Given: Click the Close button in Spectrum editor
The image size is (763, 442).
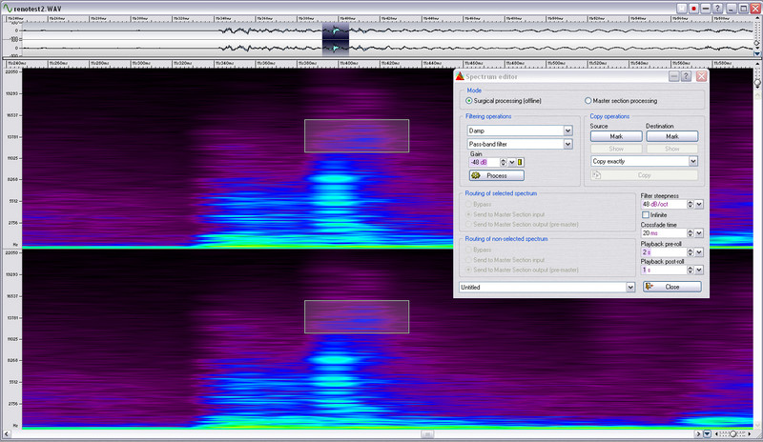Looking at the screenshot, I should (672, 287).
